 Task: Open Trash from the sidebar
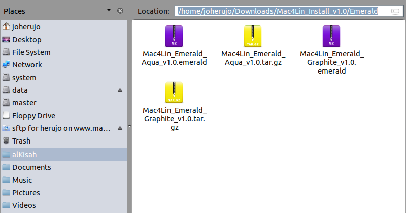point(21,141)
